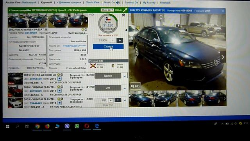Click the $1,900 bid amount field
The image size is (250, 141).
101,40
